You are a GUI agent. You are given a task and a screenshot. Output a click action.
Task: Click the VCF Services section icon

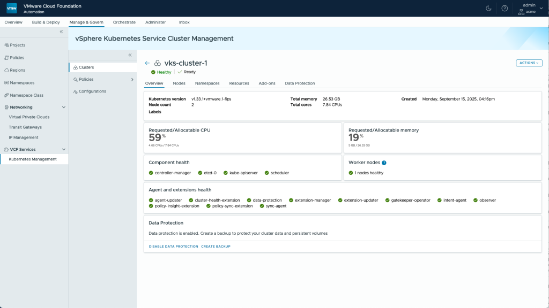tap(6, 150)
